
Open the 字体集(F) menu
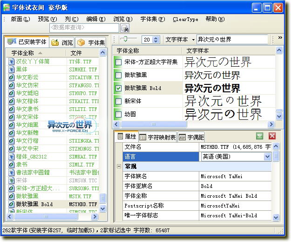(x=153, y=19)
